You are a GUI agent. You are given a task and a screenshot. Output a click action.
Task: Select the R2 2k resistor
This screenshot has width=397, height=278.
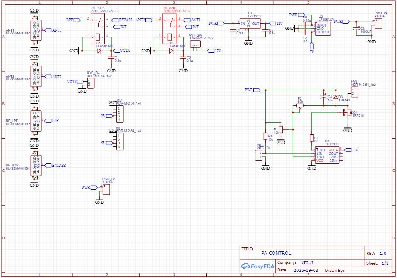[311, 138]
